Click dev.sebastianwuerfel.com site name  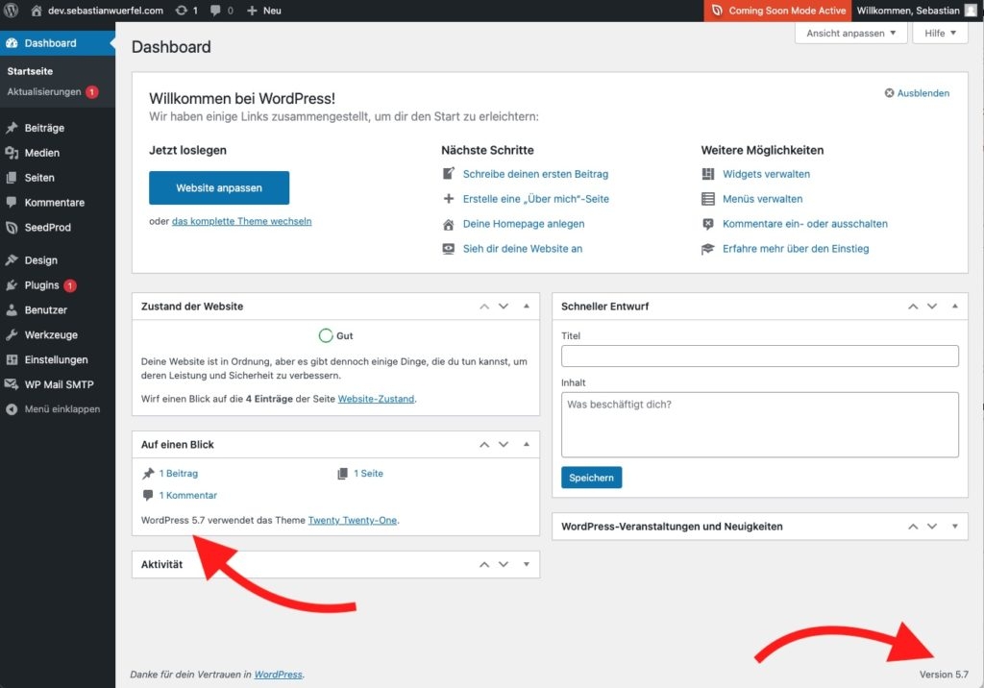point(106,11)
